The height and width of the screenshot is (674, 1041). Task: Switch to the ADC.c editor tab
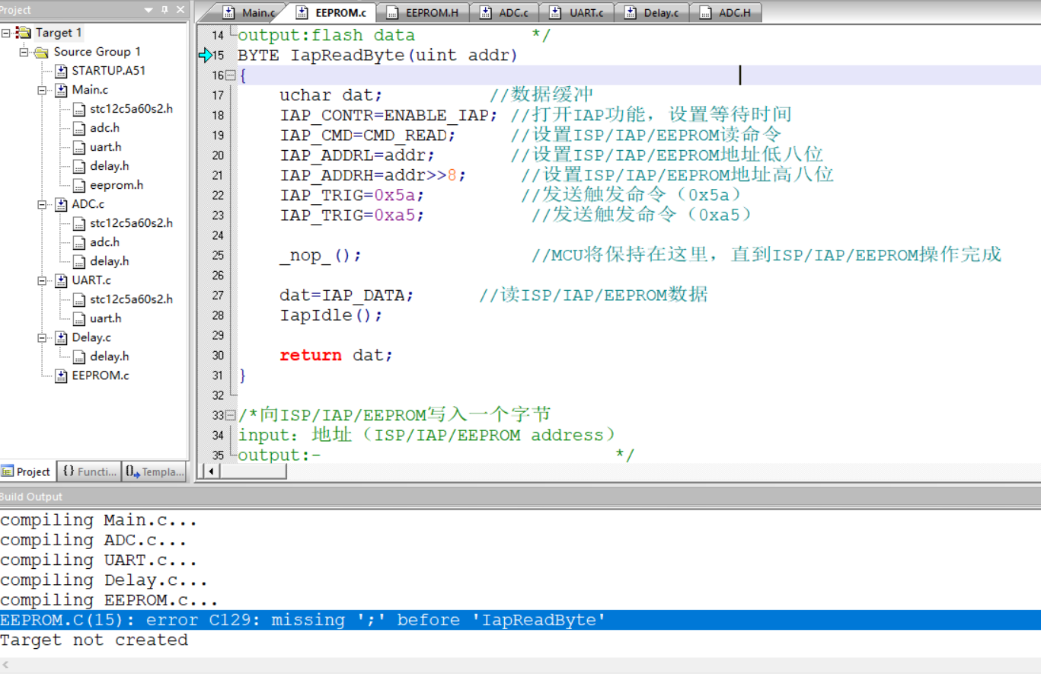(504, 12)
